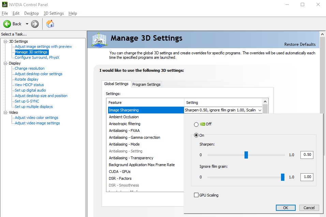Click the Home icon in toolbar
The image size is (326, 217).
(50, 24)
